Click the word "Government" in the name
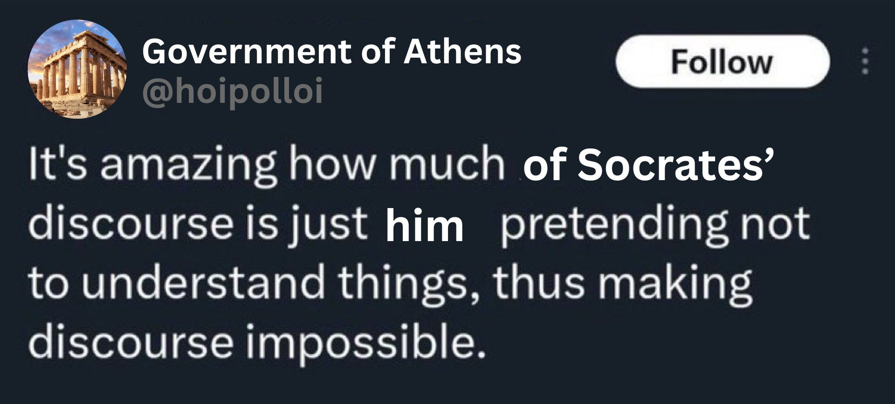The image size is (895, 404). [x=248, y=51]
